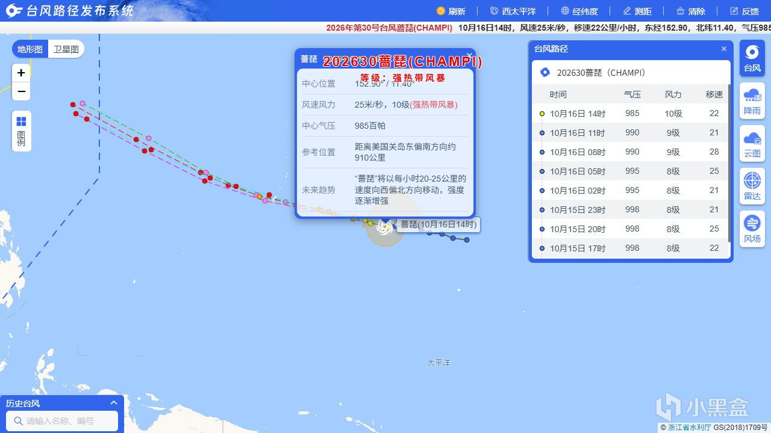Viewport: 771px width, 433px height.
Task: Click 清除 to clear the map
Action: [690, 11]
